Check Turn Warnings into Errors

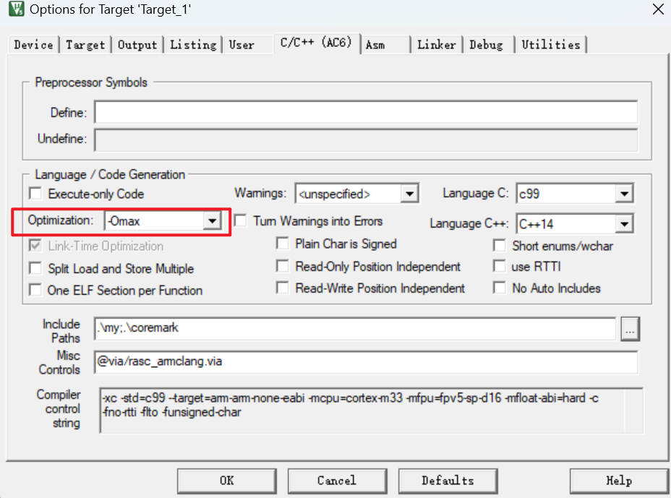point(241,220)
